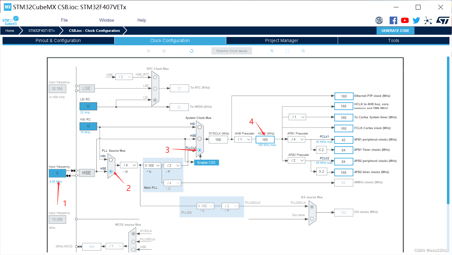Click the I2S external input frequency 12.288 field
Image resolution: width=452 pixels, height=255 pixels.
(57, 219)
